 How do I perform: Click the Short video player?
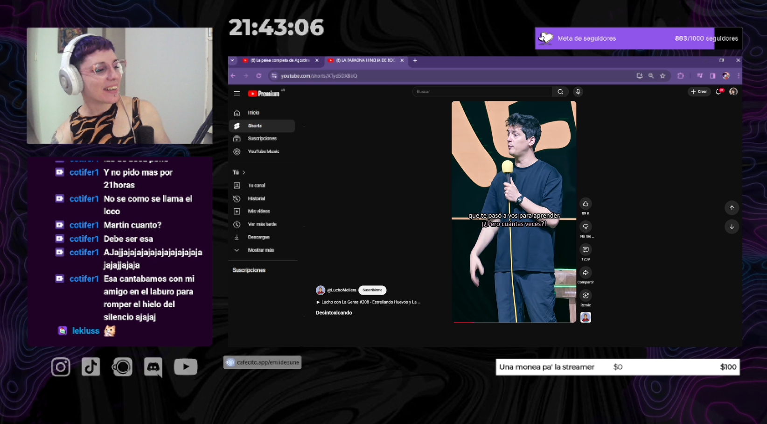pyautogui.click(x=514, y=212)
